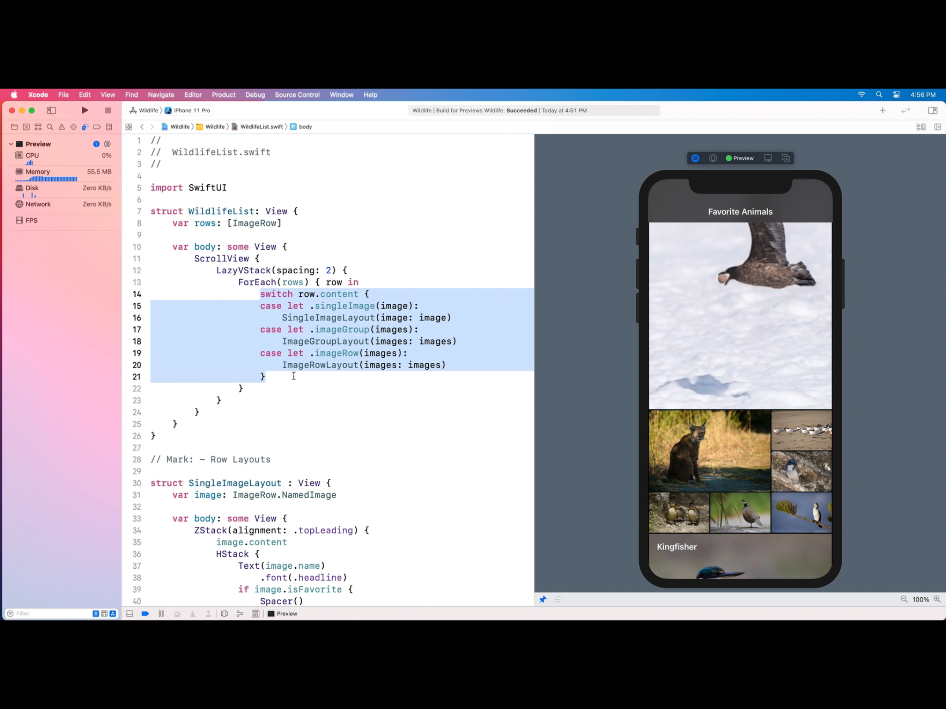Run the Wildlife scheme with the play button

[85, 110]
